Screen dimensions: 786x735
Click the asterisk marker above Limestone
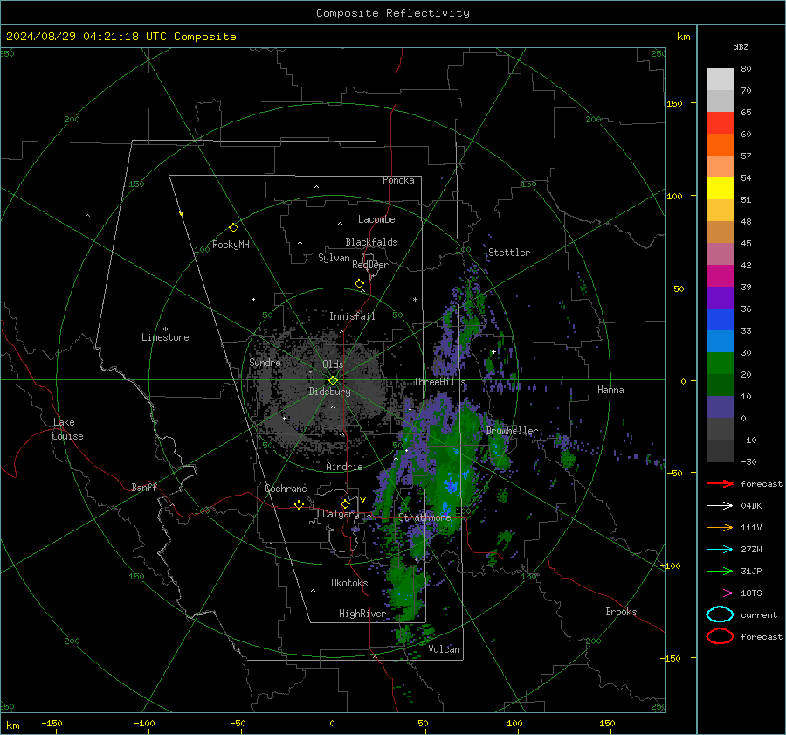[x=165, y=329]
